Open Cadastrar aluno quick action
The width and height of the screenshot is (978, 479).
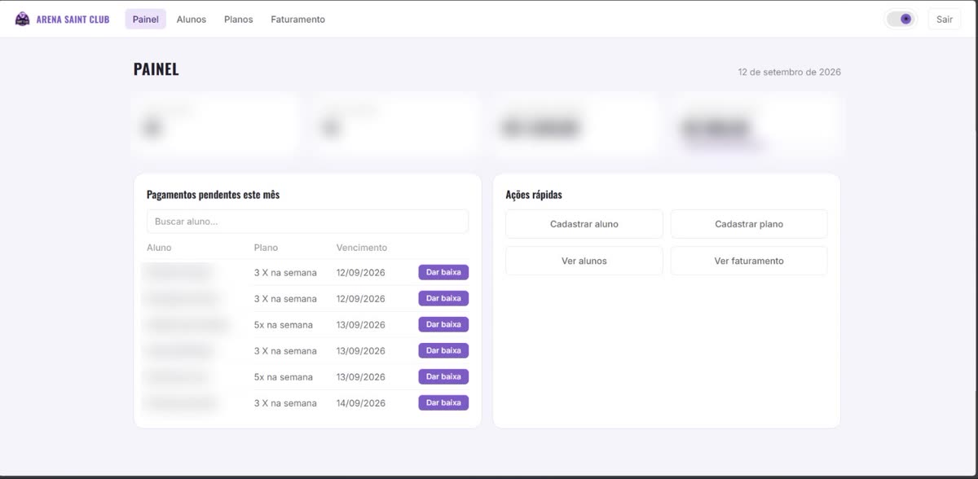(x=584, y=224)
